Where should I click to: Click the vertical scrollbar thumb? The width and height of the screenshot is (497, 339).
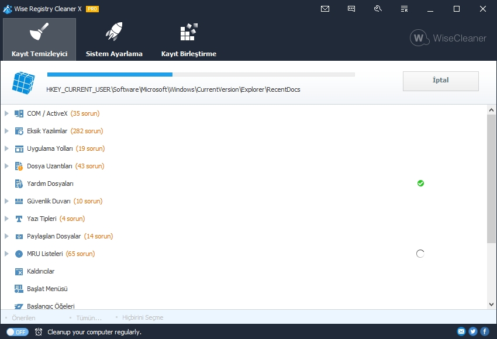[x=491, y=179]
